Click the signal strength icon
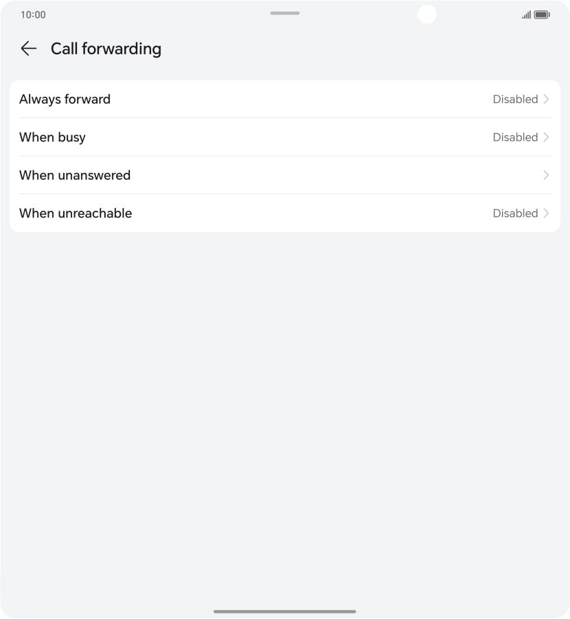 coord(526,14)
